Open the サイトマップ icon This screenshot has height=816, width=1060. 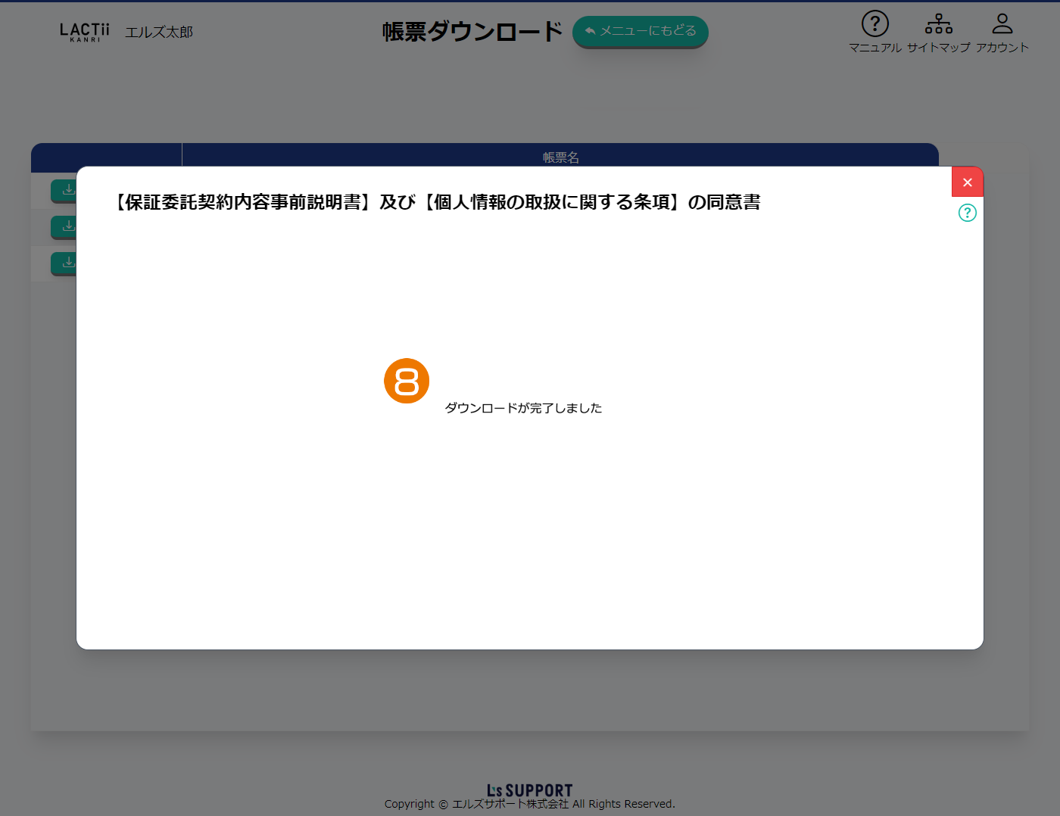938,23
